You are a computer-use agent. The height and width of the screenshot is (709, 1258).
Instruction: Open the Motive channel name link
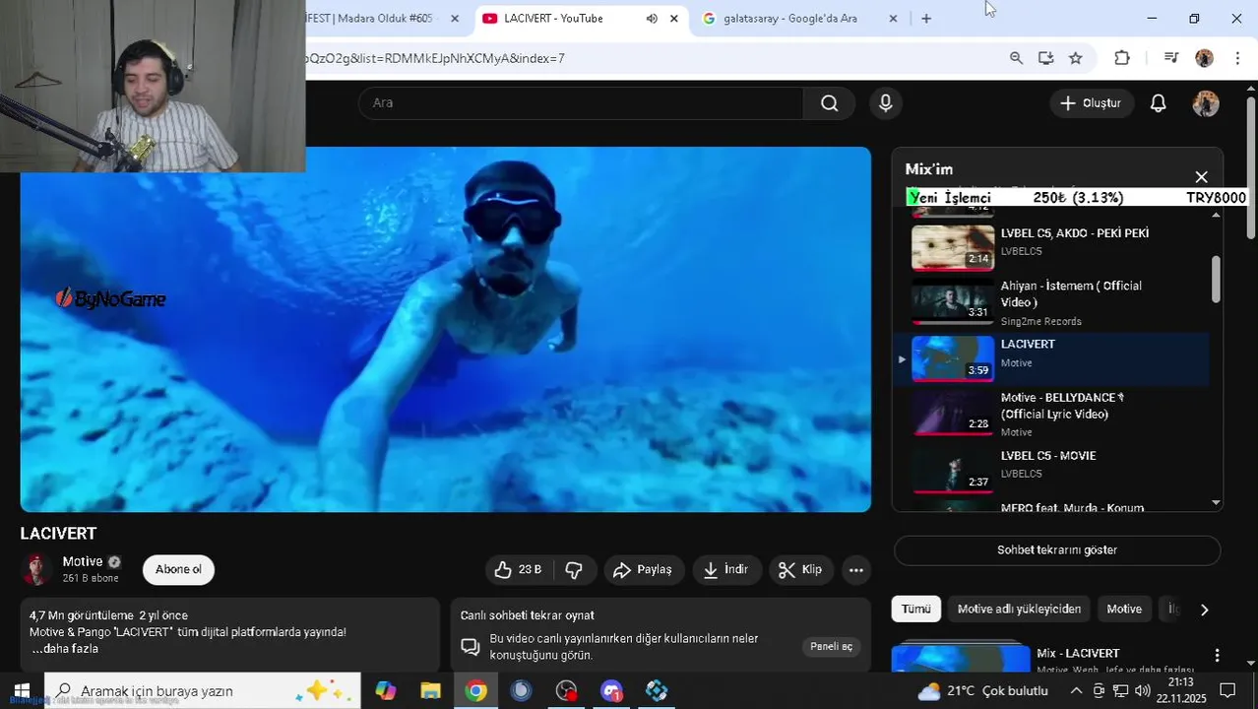tap(83, 561)
